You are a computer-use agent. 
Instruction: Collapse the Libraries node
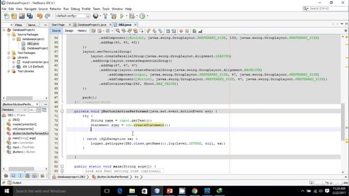pyautogui.click(x=9, y=58)
